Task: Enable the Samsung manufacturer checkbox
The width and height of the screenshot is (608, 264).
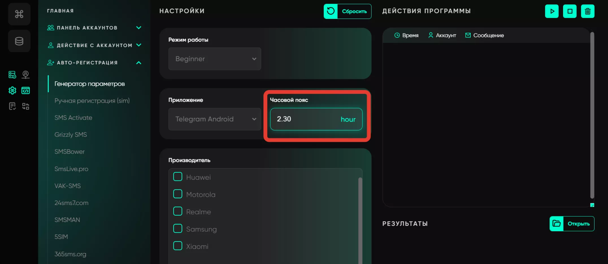Action: click(x=178, y=229)
